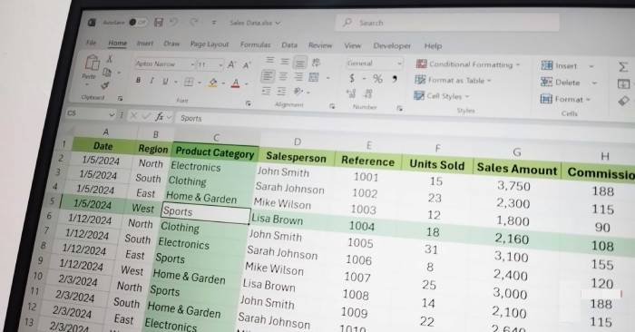Click the Copy icon in Clipboard group
This screenshot has width=635, height=332.
point(107,73)
